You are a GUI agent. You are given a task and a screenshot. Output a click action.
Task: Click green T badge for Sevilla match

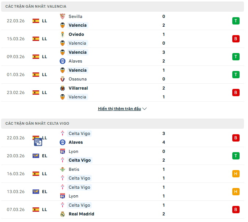pyautogui.click(x=236, y=21)
